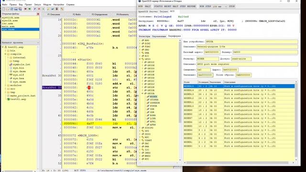The image size is (306, 172).
Task: Click the new file toolbar icon
Action: pos(3,9)
